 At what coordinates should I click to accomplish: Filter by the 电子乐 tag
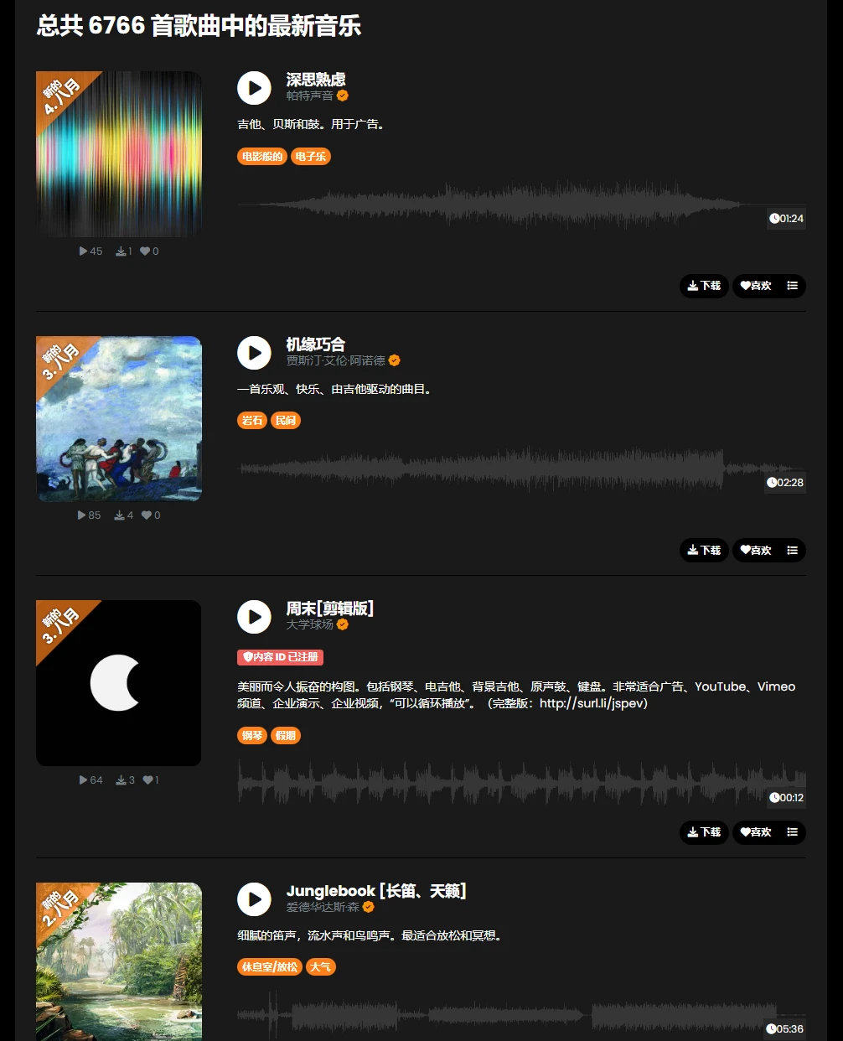[x=311, y=156]
